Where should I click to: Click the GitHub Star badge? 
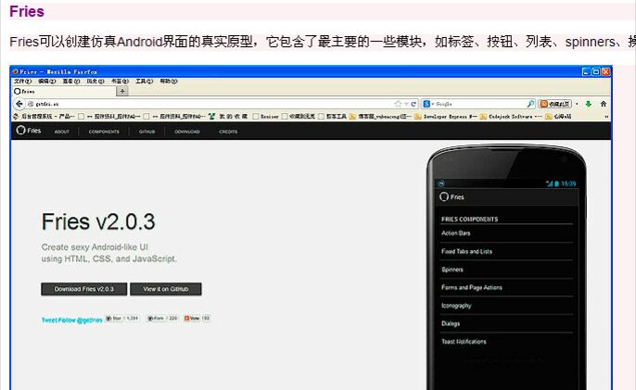click(121, 319)
